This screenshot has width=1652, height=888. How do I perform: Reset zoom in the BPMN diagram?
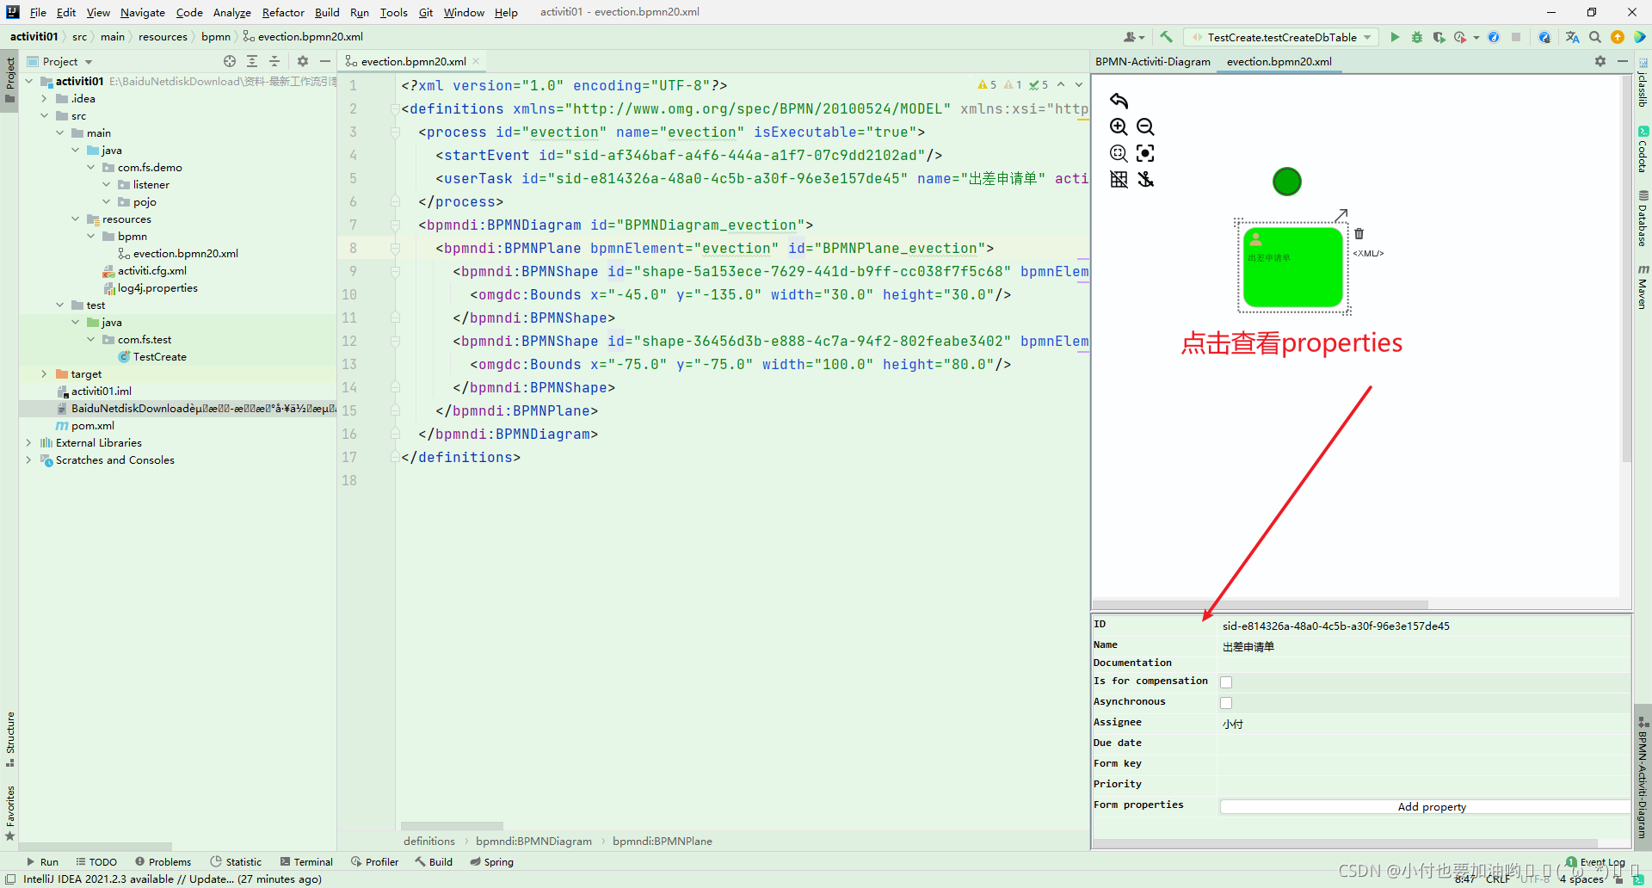[1119, 153]
